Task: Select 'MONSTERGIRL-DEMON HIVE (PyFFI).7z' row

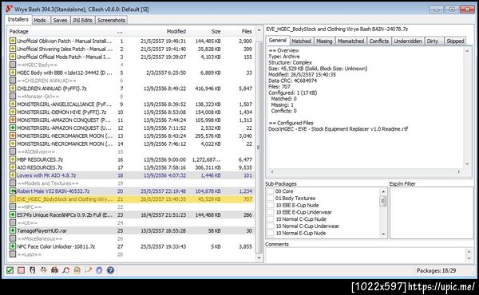Action: pos(132,112)
